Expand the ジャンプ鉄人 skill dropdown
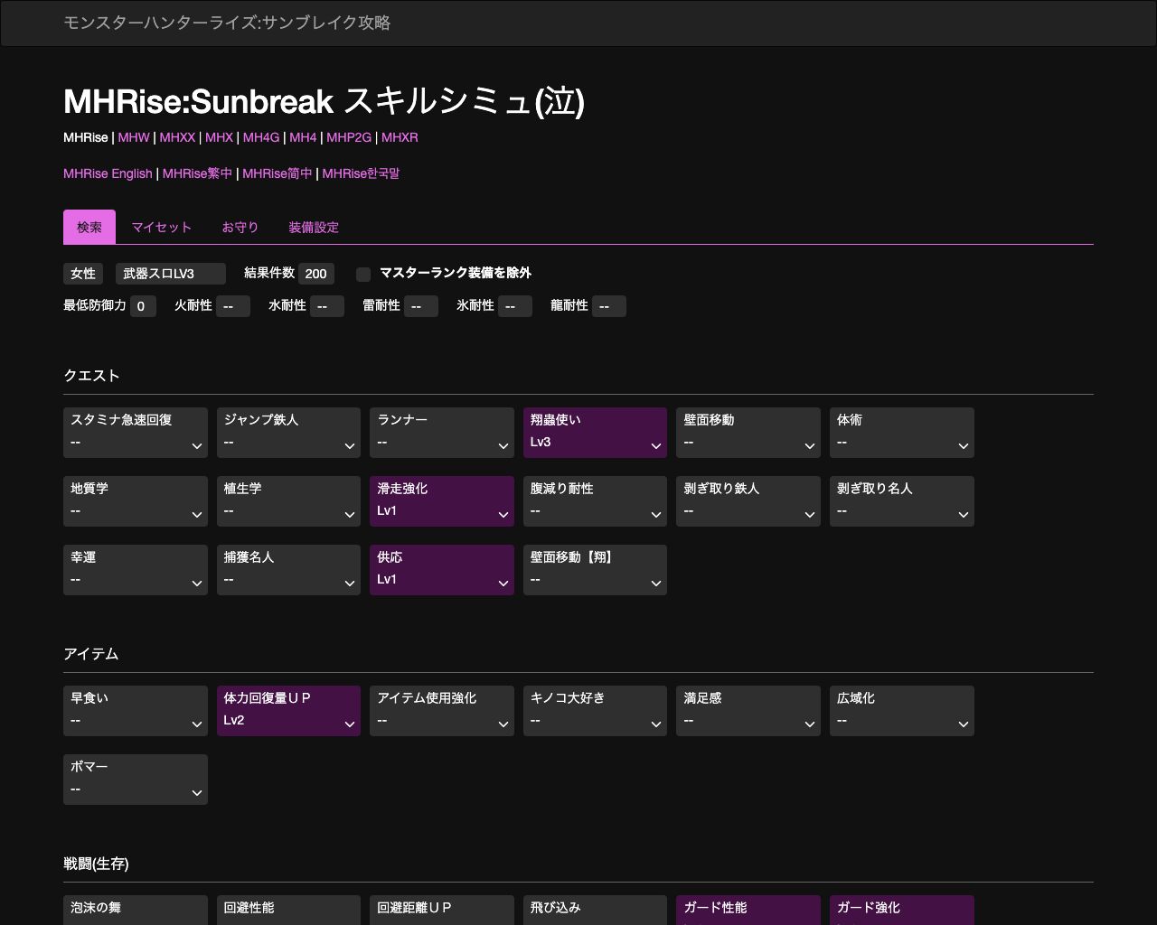 click(x=288, y=433)
